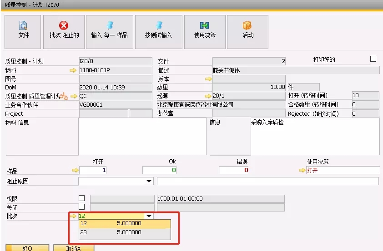383x251 pixels.
Task: Click the first Project field
Action: pos(104,113)
